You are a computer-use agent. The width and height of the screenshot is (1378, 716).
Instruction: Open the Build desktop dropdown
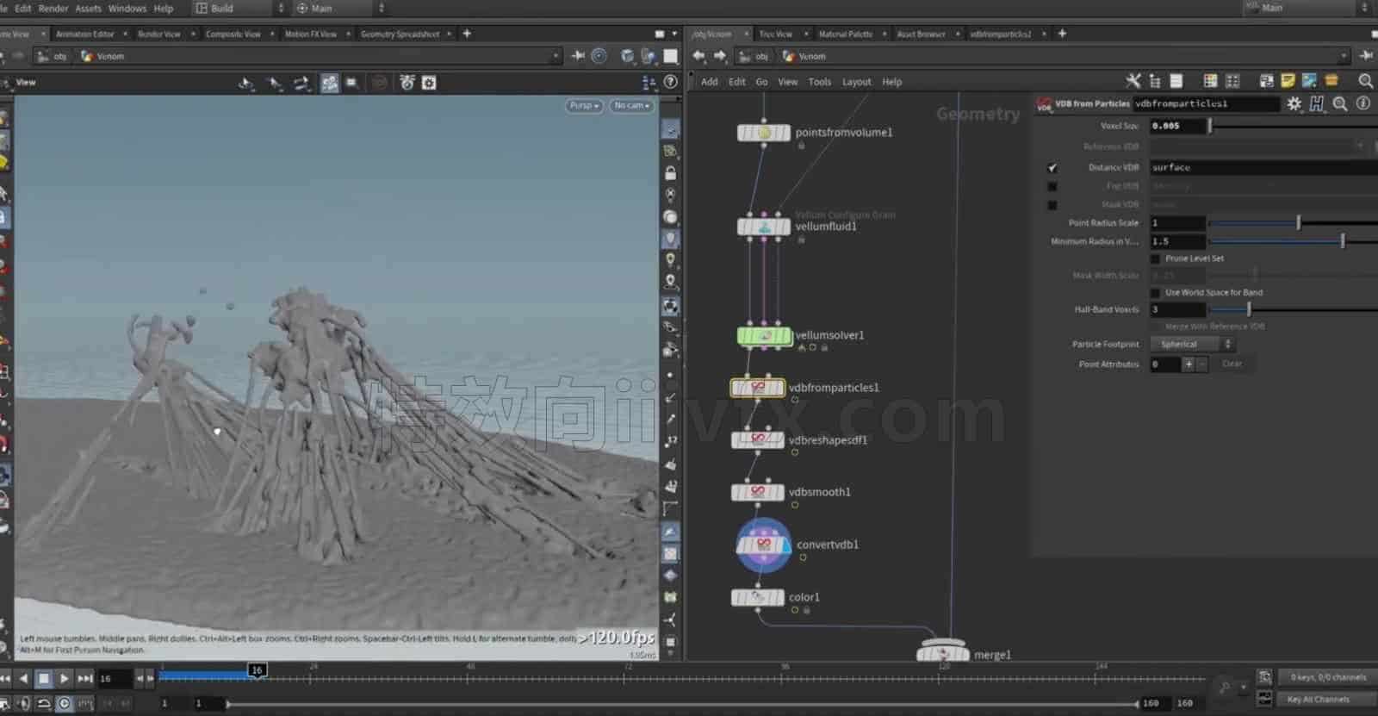coord(239,8)
